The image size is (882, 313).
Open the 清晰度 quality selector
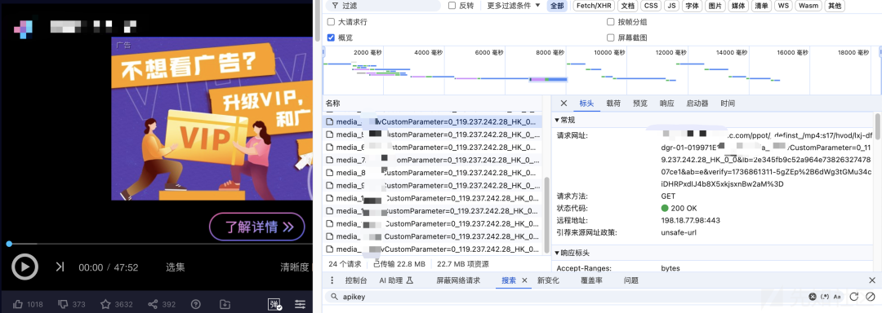pyautogui.click(x=295, y=267)
